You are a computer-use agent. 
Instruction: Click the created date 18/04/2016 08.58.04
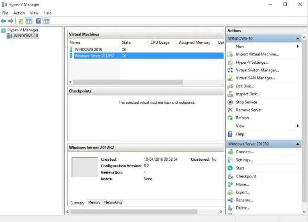160,159
